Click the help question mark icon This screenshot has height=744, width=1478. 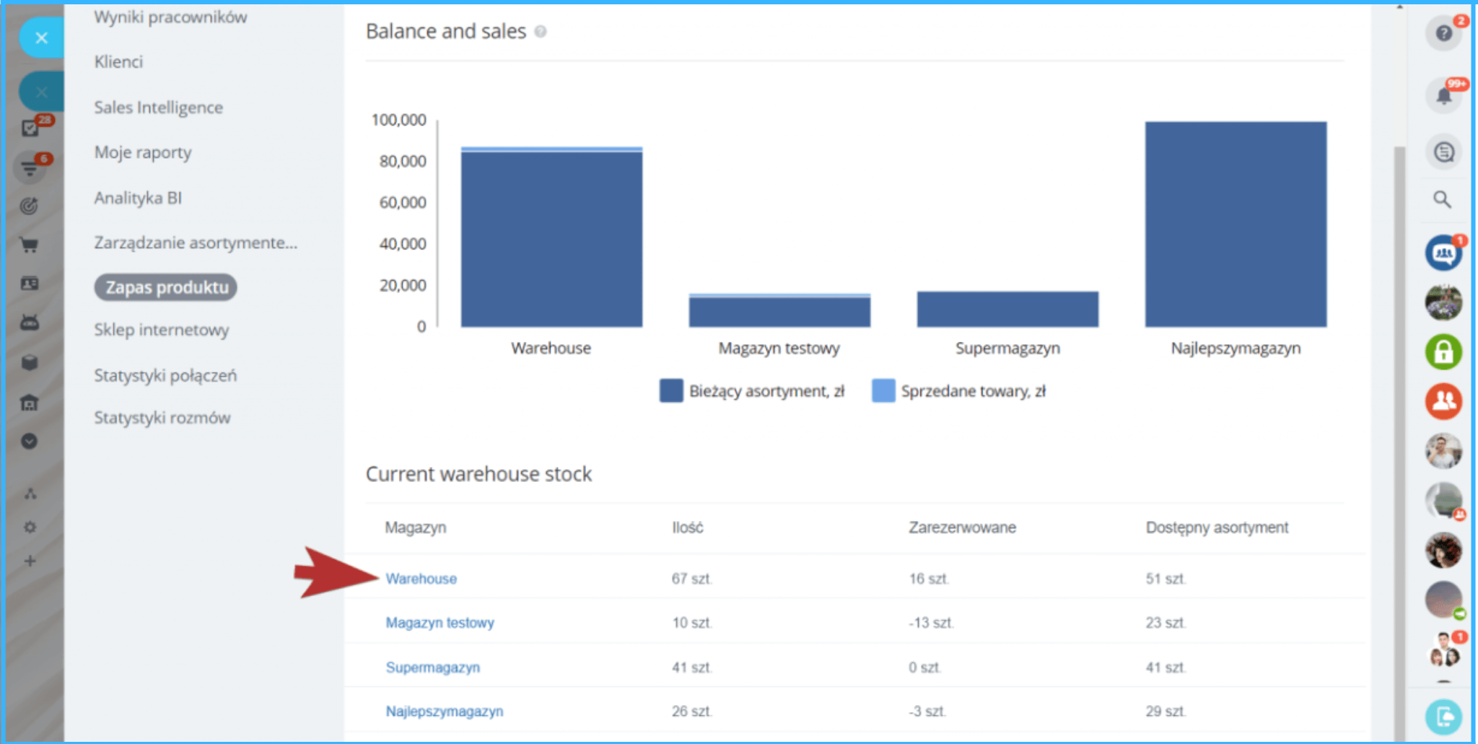pos(1443,33)
